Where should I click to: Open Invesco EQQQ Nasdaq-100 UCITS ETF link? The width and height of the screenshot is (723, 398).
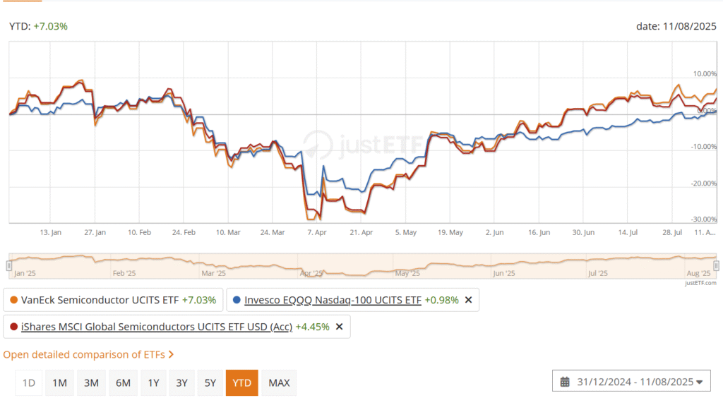click(x=333, y=300)
